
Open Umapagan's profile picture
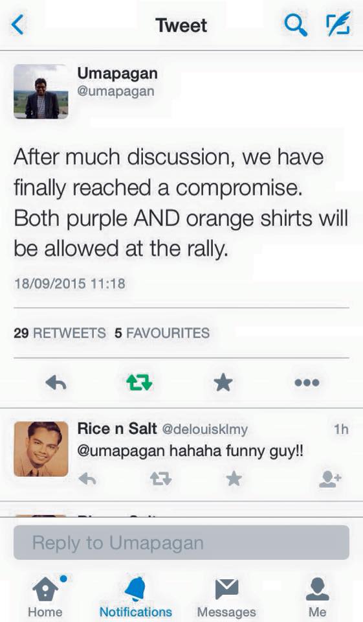41,91
